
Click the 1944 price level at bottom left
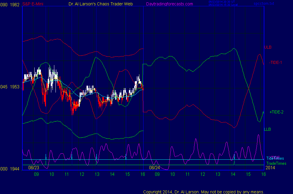(15, 169)
